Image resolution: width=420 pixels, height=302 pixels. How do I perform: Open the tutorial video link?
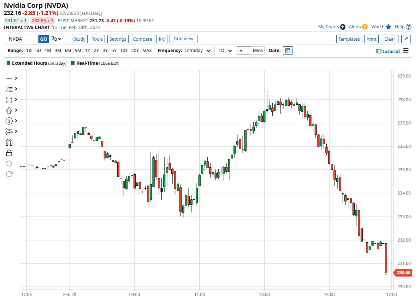pyautogui.click(x=388, y=51)
